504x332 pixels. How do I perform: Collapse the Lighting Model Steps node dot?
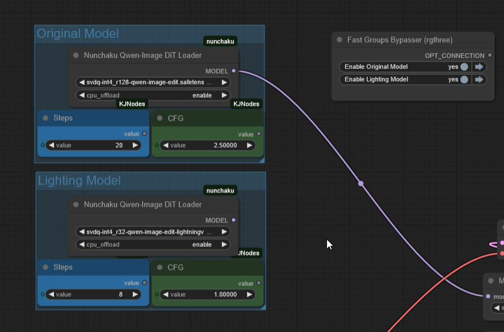[x=45, y=267]
